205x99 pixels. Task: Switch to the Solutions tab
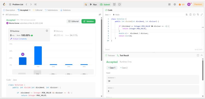point(65,10)
